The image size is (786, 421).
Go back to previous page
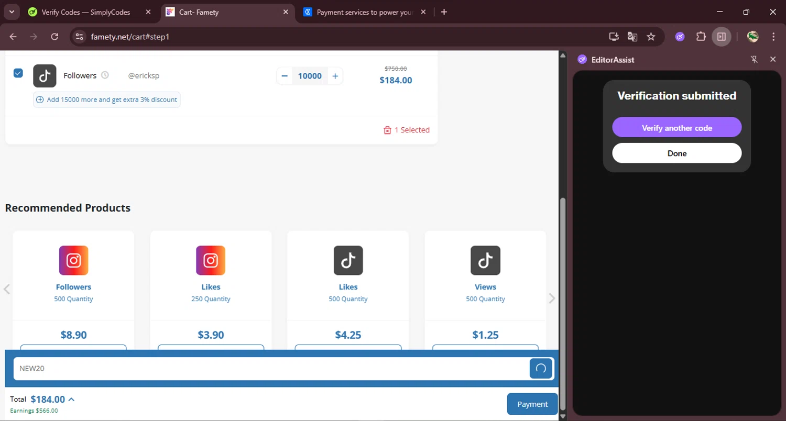click(13, 37)
